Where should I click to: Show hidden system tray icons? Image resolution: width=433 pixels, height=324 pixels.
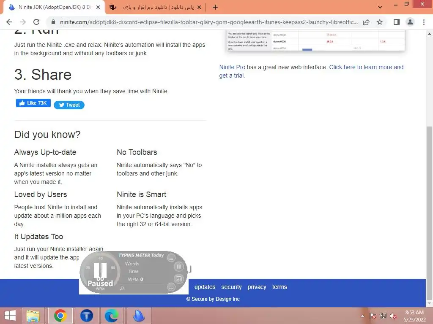(362, 316)
